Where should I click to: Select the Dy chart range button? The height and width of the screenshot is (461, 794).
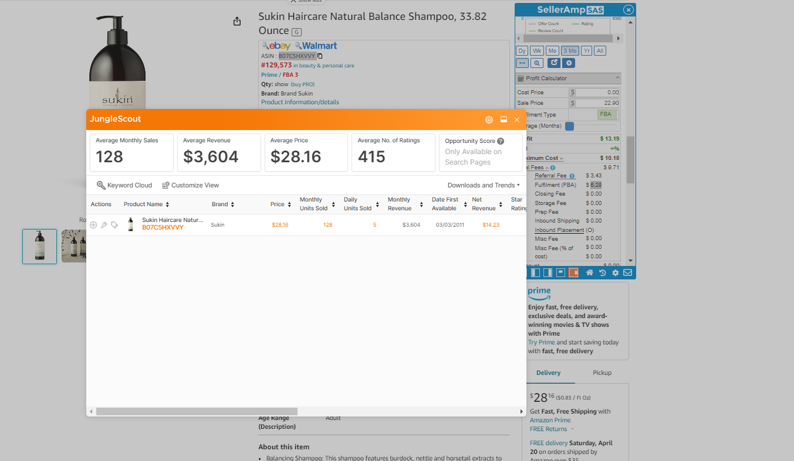pyautogui.click(x=522, y=51)
